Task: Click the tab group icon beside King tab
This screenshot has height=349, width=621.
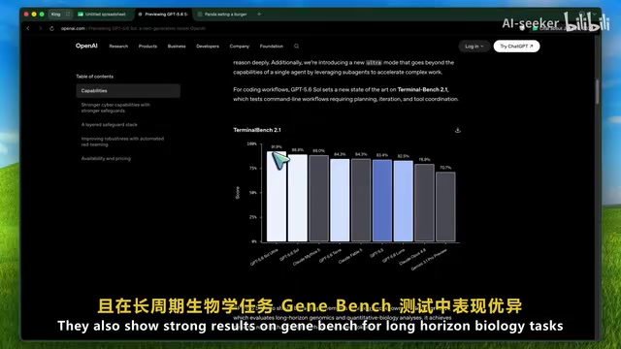Action: click(x=68, y=14)
